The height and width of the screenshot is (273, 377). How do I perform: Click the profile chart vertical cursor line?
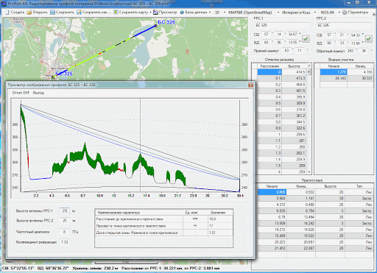tap(141, 145)
